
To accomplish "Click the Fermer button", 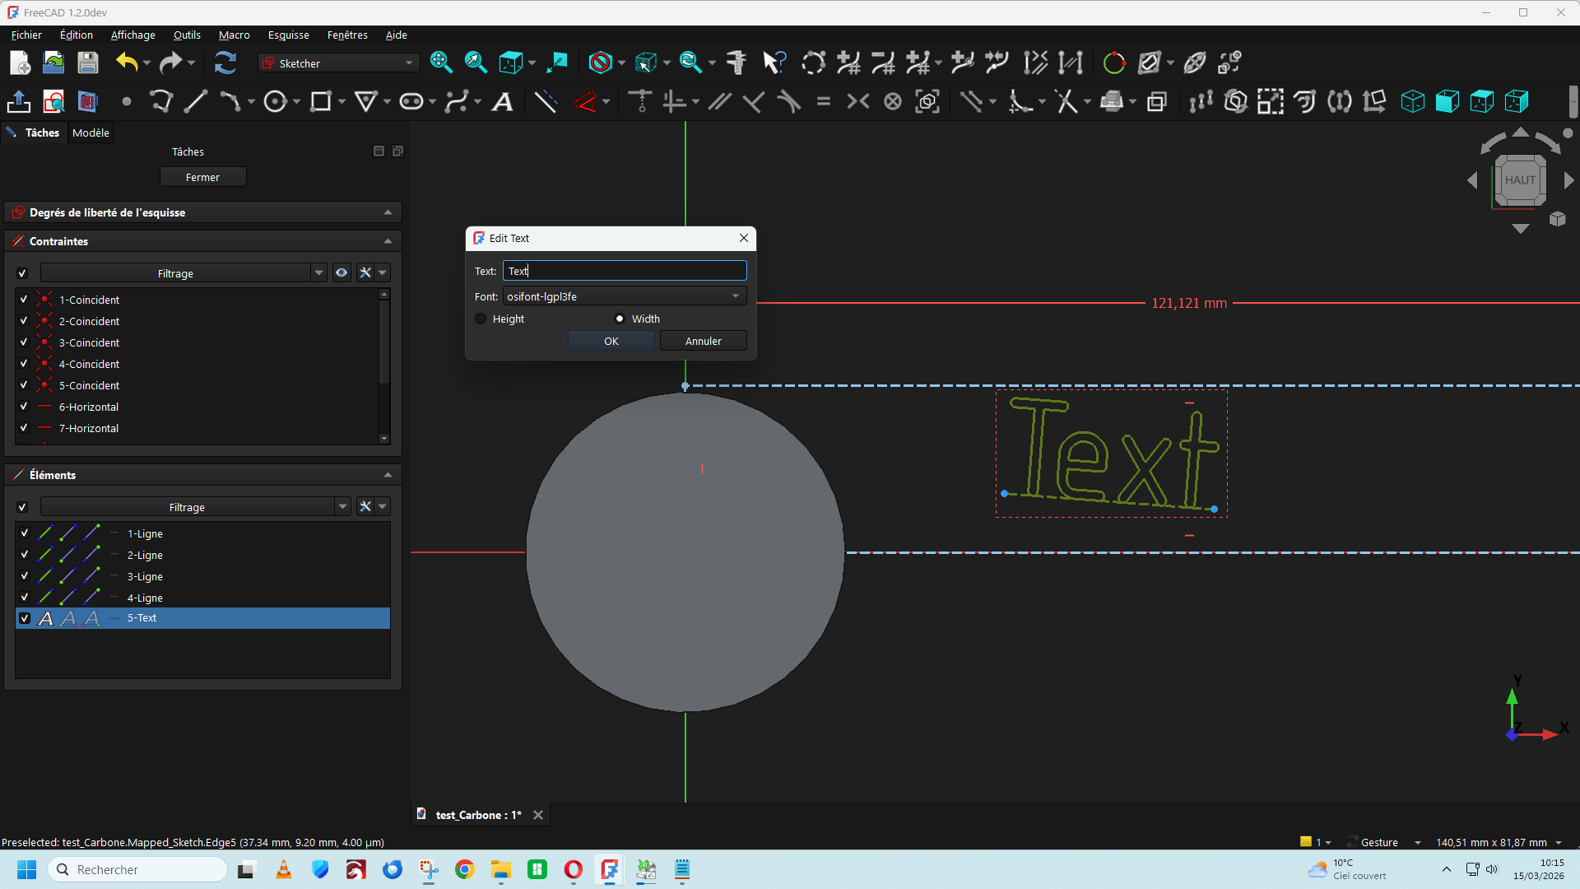I will pyautogui.click(x=202, y=177).
